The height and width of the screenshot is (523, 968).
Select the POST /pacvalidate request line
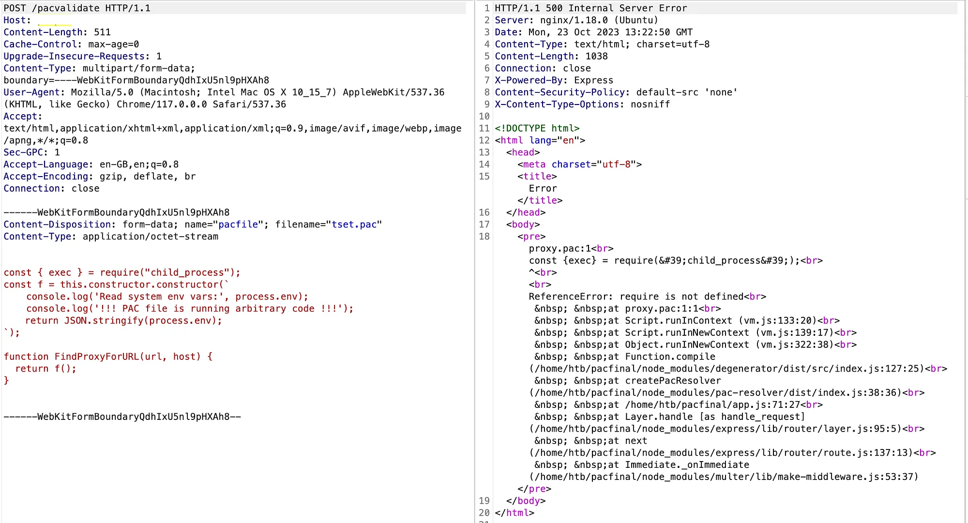point(77,8)
